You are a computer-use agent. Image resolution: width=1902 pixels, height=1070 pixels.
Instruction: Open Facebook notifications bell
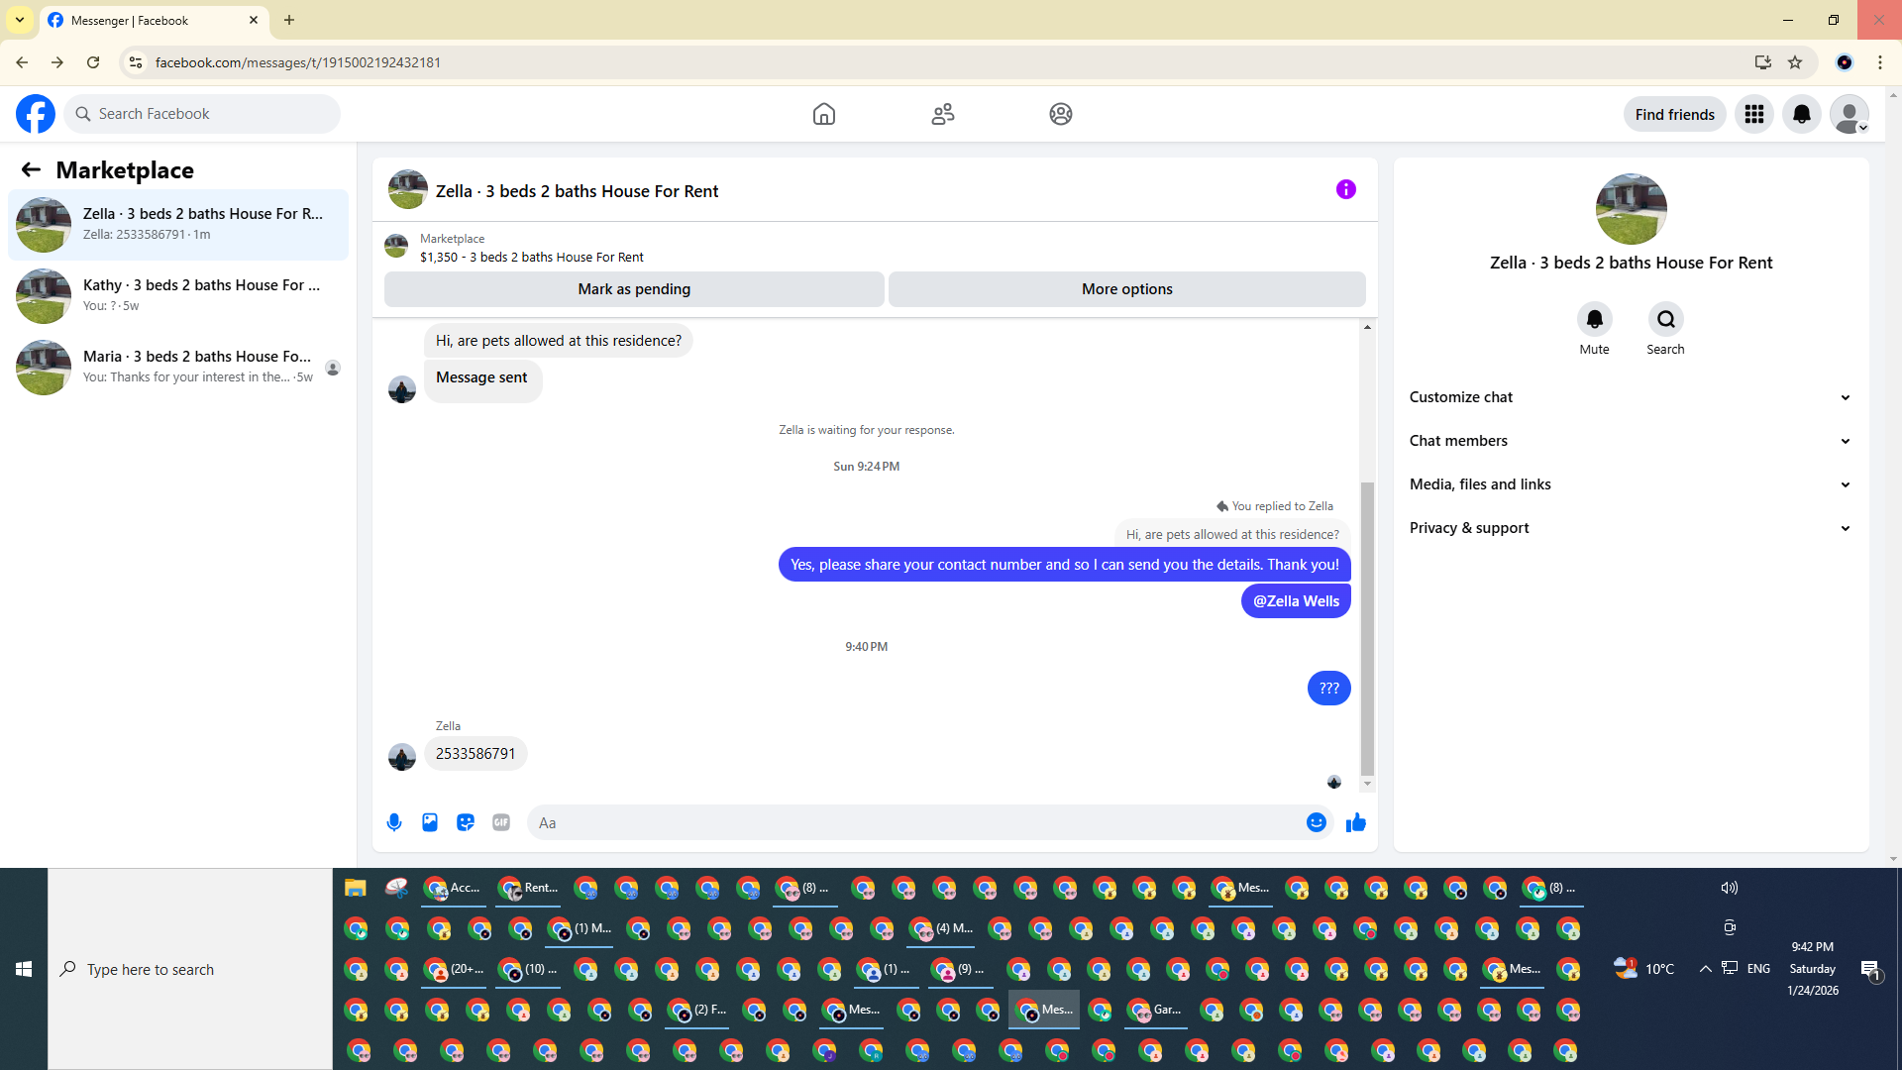1801,114
